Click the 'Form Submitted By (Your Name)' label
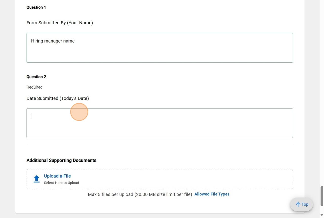Viewport: 324px width, 218px height. coord(60,23)
